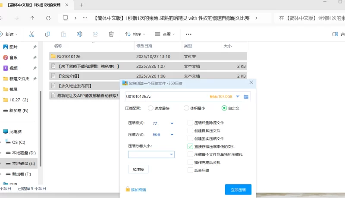Viewport: 345px width, 198px height.
Task: Open the 压缩方式 标准 dropdown
Action: tap(172, 135)
